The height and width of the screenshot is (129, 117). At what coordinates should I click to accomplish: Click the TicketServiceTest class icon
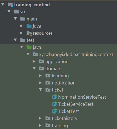54,104
